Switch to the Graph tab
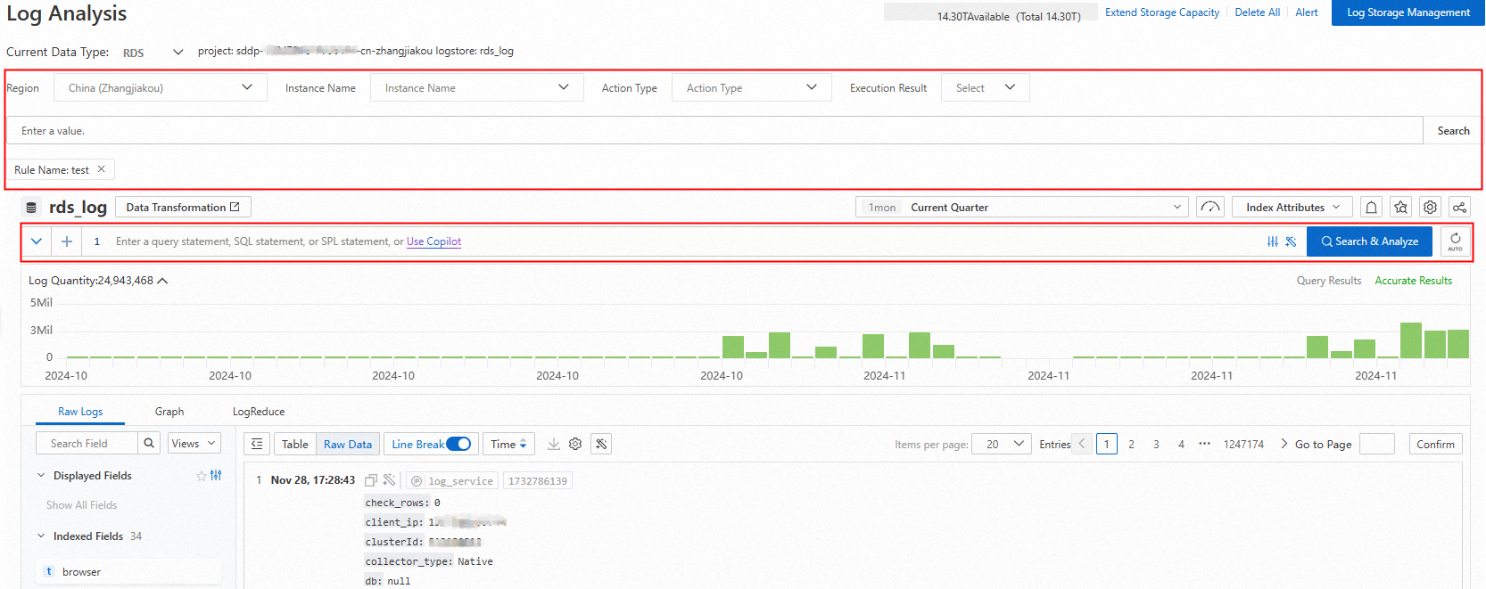Viewport: 1486px width, 589px height. point(169,412)
